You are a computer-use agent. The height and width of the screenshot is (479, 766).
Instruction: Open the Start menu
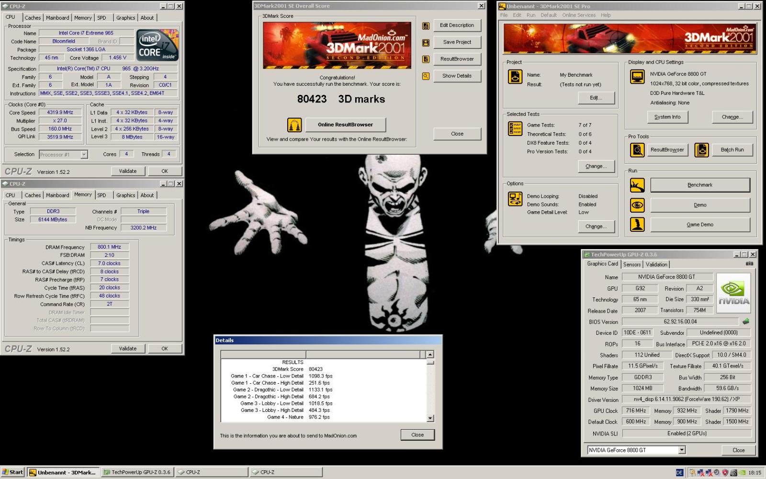click(13, 472)
